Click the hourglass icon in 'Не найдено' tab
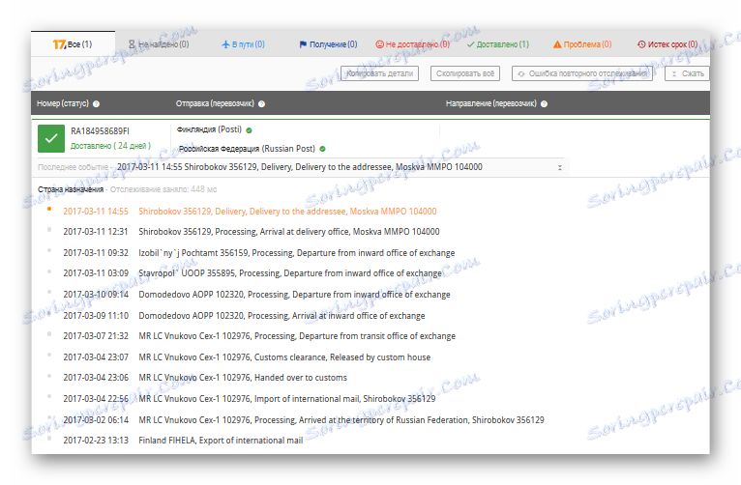The height and width of the screenshot is (485, 741). tap(132, 44)
